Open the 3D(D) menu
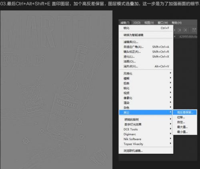200x169 pixels. pyautogui.click(x=137, y=23)
